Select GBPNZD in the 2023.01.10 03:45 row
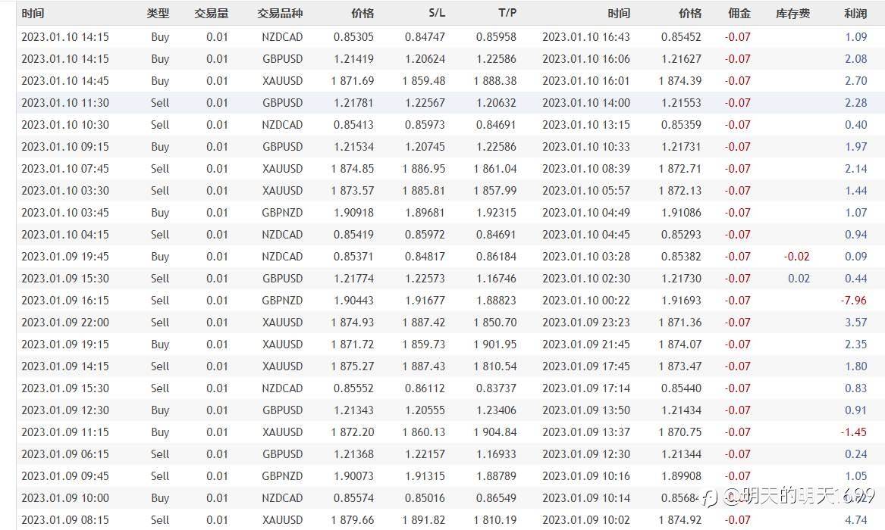Viewport: 885px width, 530px height. tap(282, 213)
